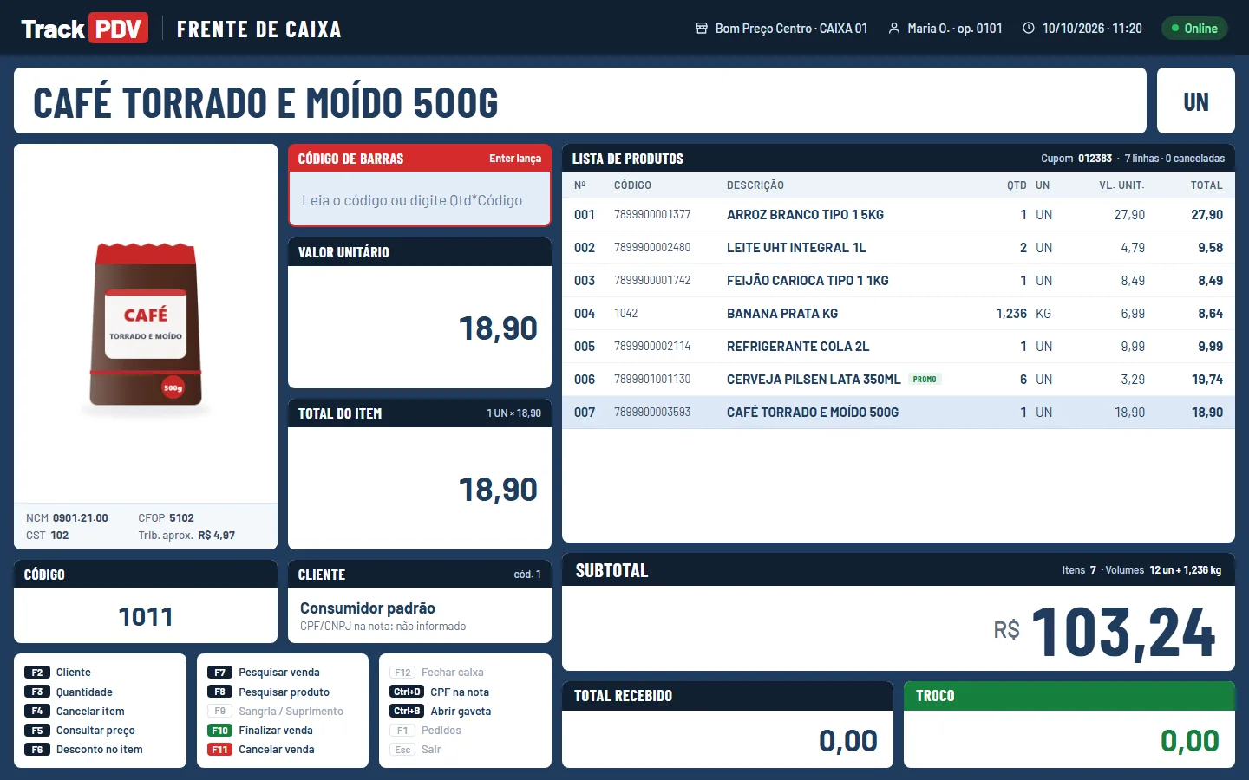
Task: Click the F5 Consultar preço key badge
Action: (37, 731)
